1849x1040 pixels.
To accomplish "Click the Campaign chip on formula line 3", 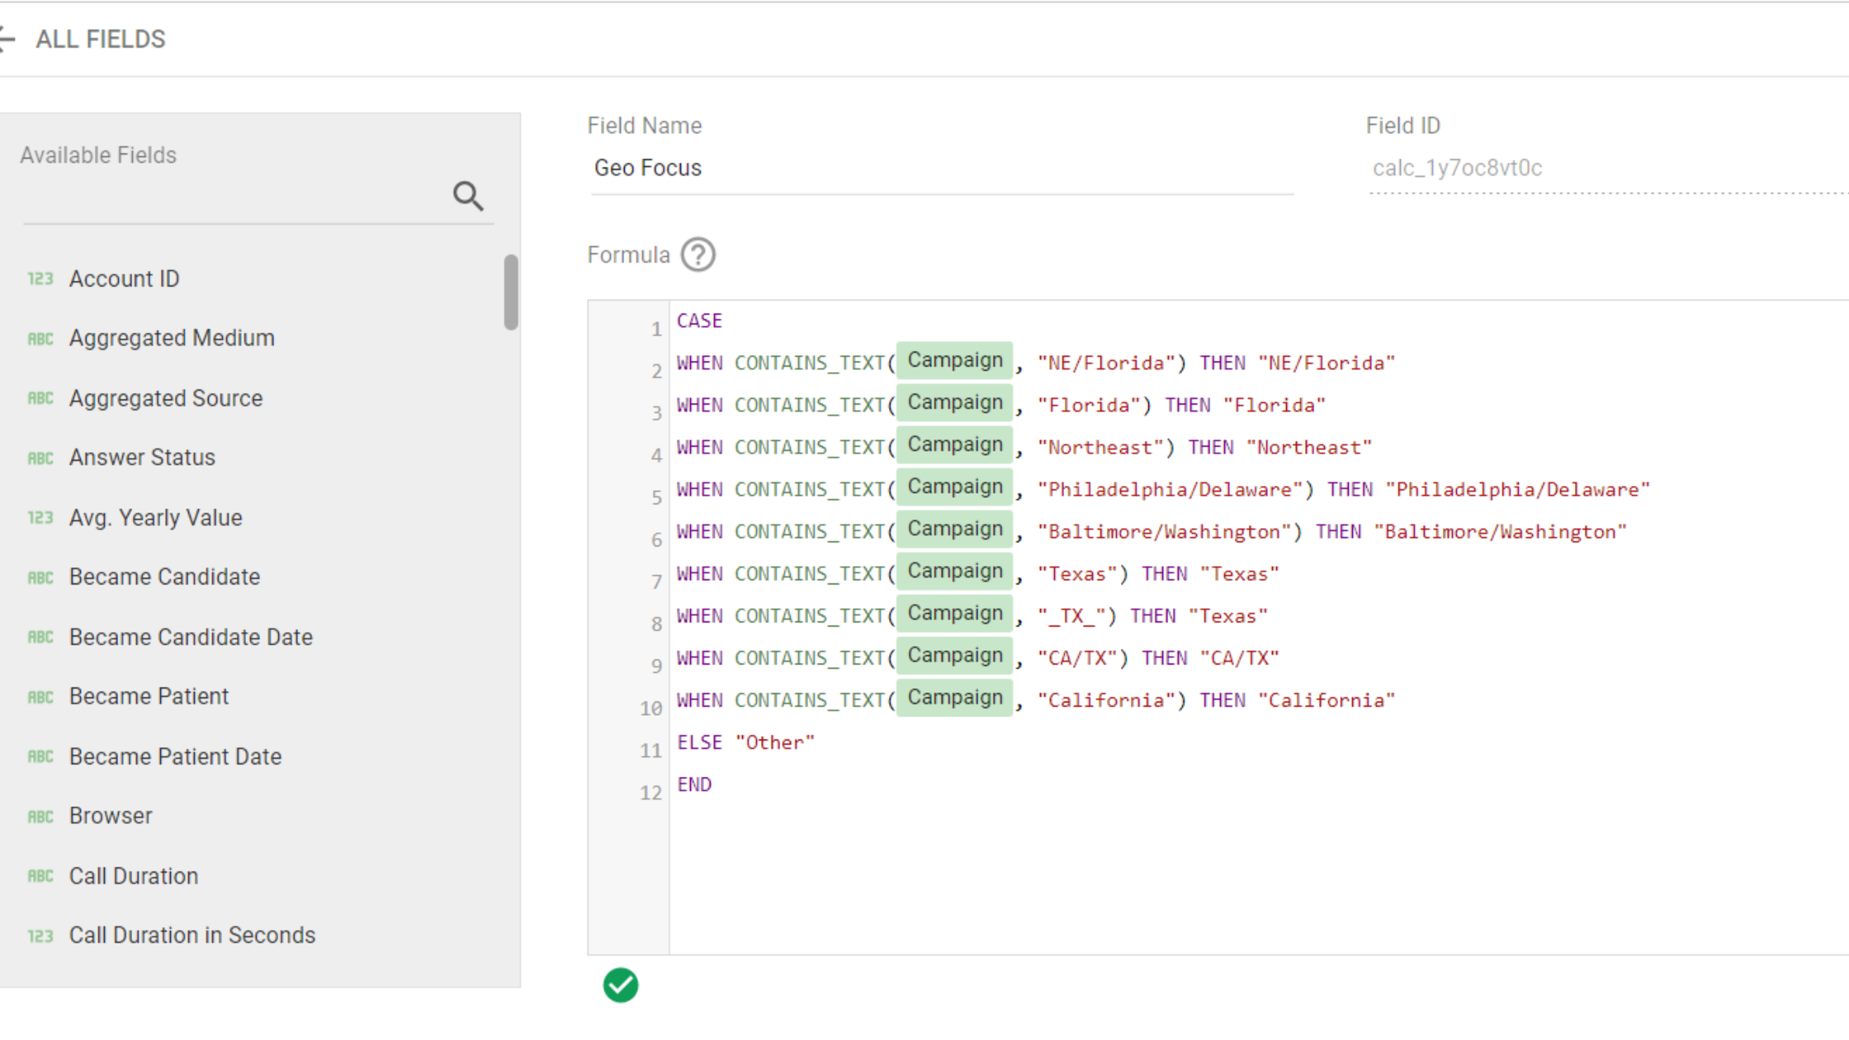I will 955,403.
